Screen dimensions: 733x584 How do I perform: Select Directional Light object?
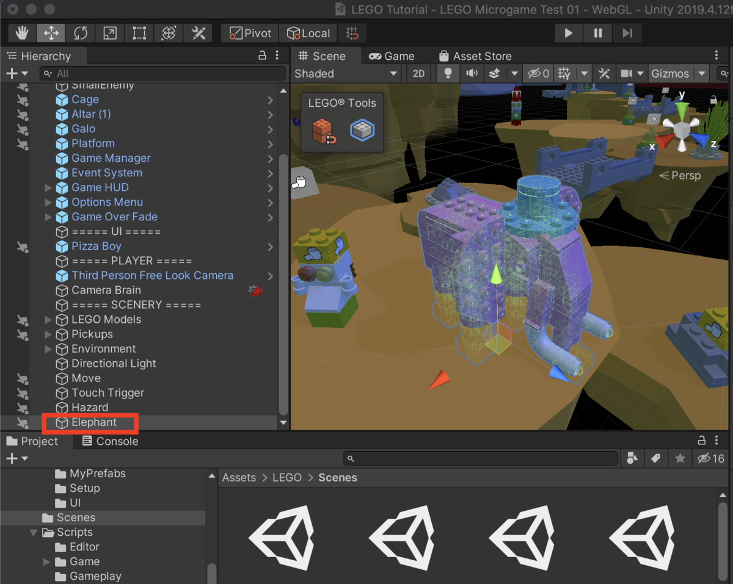[x=114, y=363]
